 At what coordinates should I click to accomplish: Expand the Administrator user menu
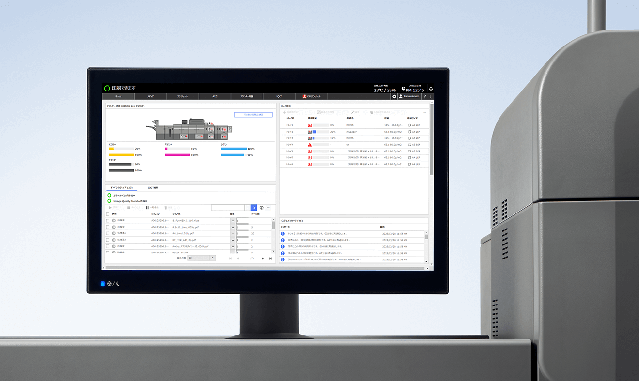[408, 96]
